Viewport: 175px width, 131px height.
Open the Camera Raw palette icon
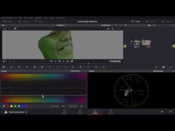[x=4, y=67]
